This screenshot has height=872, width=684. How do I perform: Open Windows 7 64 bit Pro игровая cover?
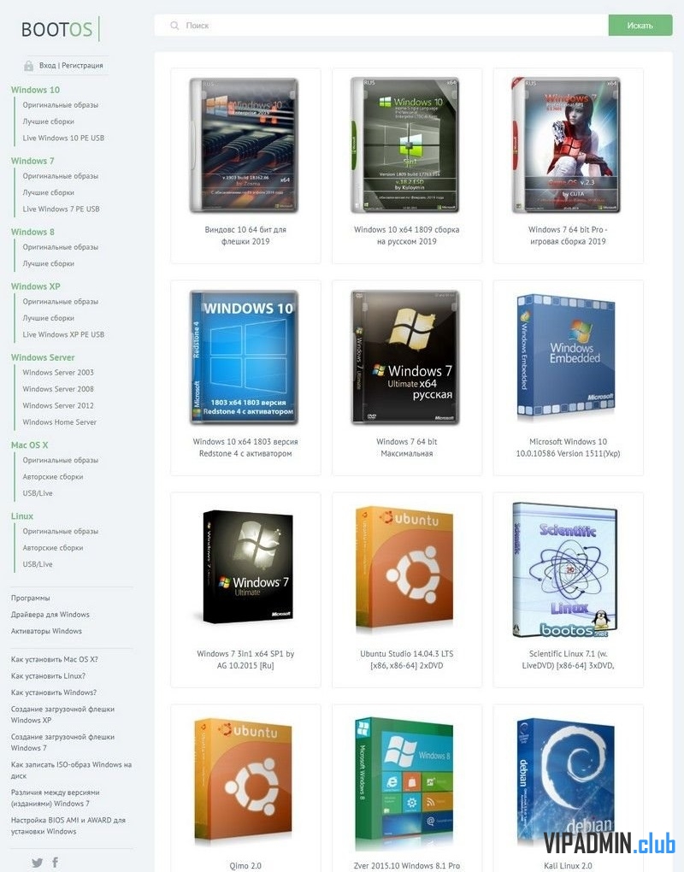pyautogui.click(x=567, y=145)
